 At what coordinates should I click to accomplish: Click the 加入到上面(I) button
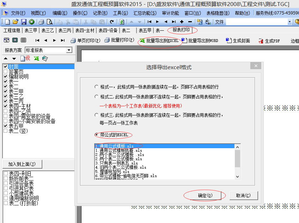click(22, 164)
